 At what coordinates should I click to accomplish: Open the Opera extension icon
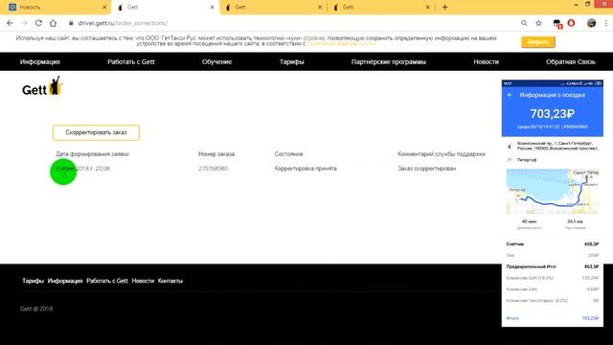571,23
